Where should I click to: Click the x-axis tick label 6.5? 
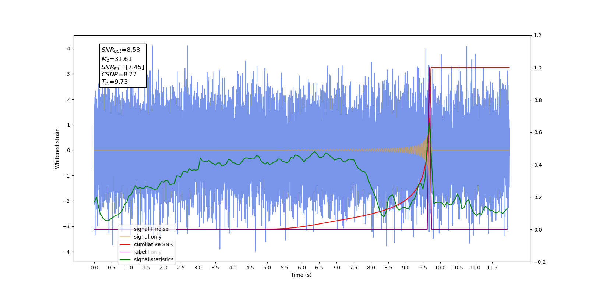[x=319, y=268]
